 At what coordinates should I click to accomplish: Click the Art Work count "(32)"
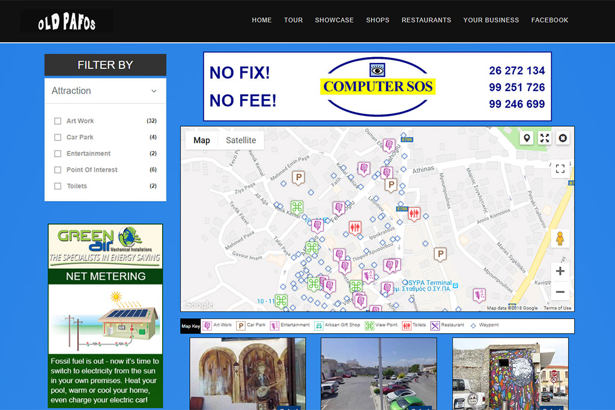point(151,121)
